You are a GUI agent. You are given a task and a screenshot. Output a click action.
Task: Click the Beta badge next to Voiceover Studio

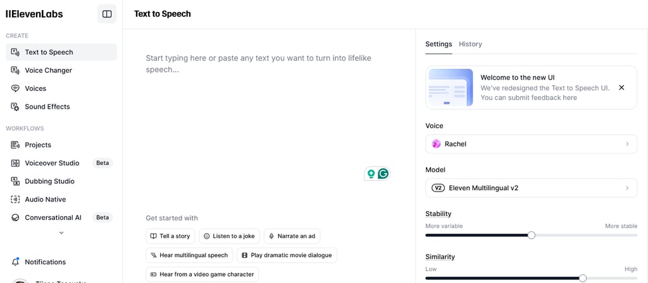103,163
